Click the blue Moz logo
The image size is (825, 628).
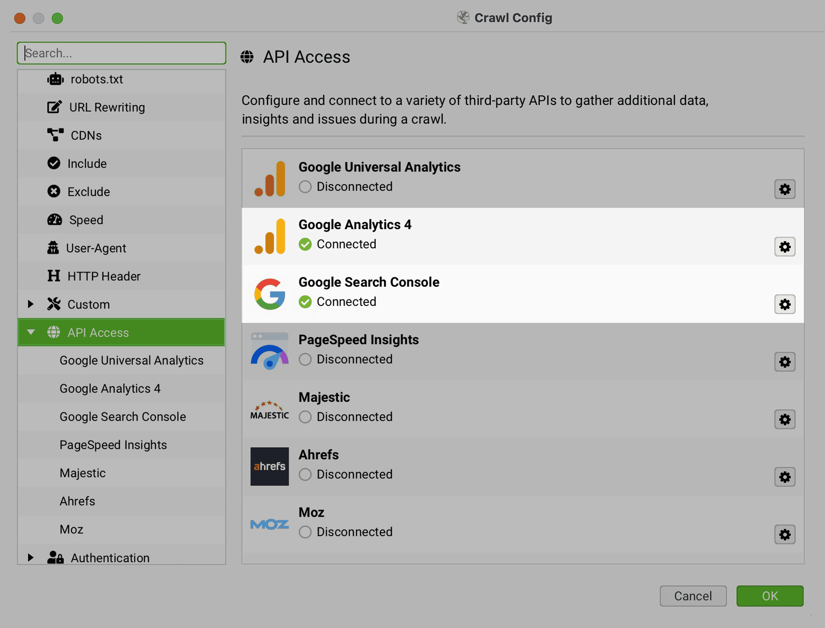[x=270, y=524]
